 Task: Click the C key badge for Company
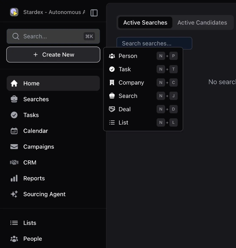coord(174,82)
